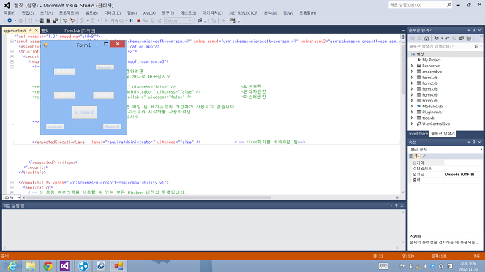Click Home icon in Solution Explorer toolbar
The width and height of the screenshot is (485, 272).
click(x=426, y=38)
